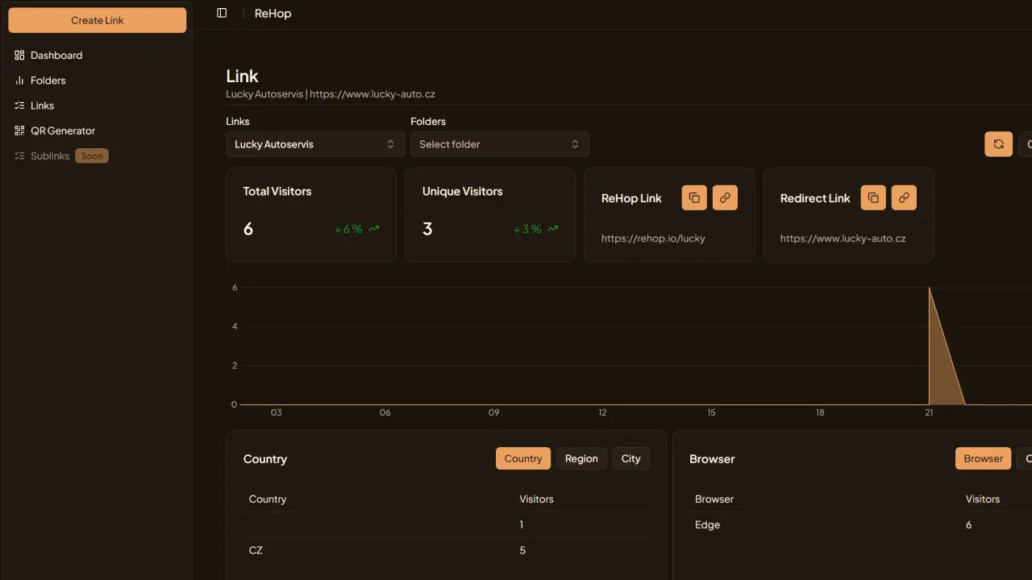Click the https://www.lucky-auto.cz card text

point(843,238)
